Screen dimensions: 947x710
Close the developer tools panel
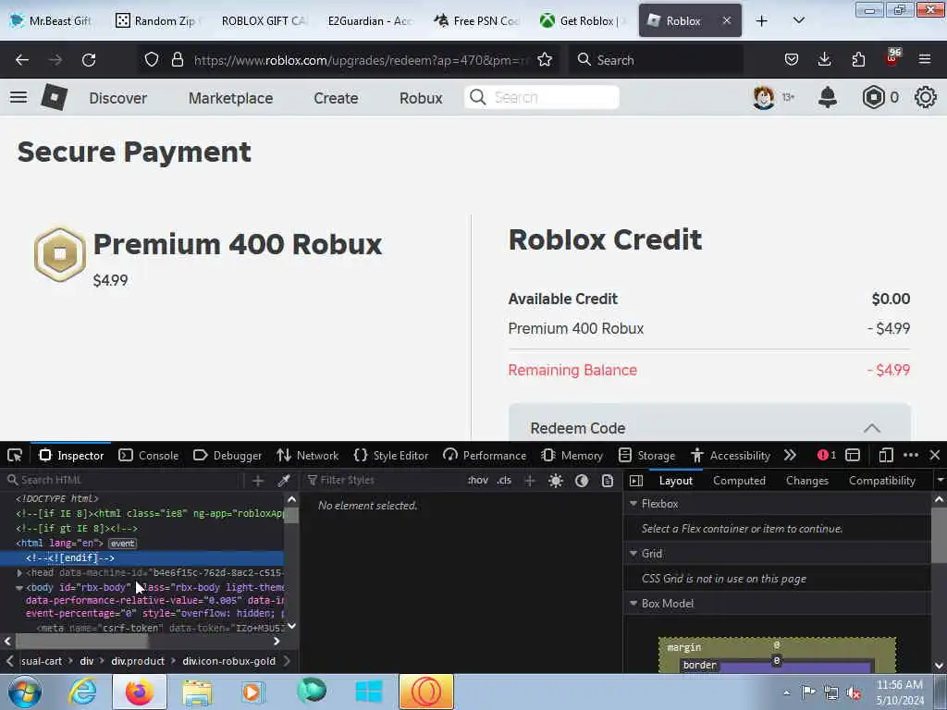tap(935, 455)
